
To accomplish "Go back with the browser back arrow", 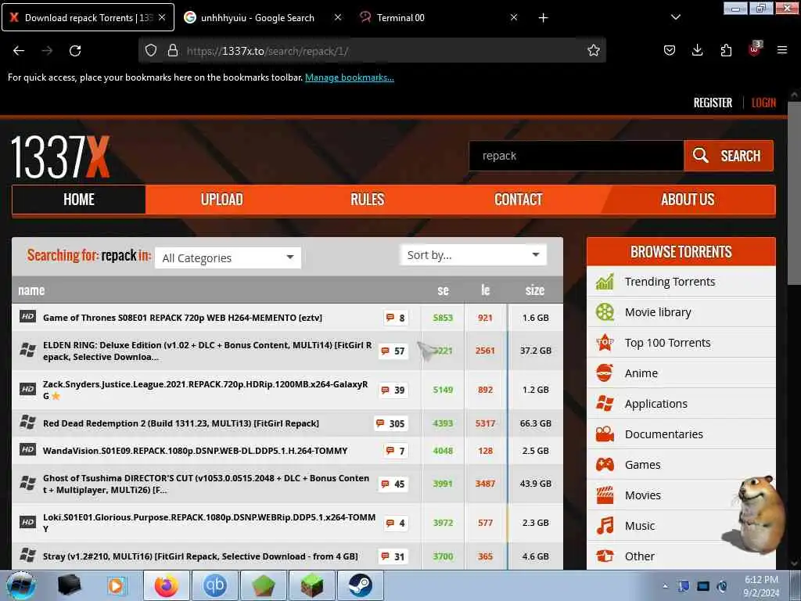I will (19, 51).
